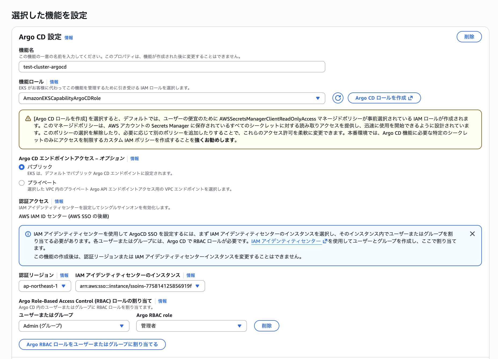This screenshot has width=498, height=359.
Task: Expand the 機能ロール dropdown
Action: 172,98
